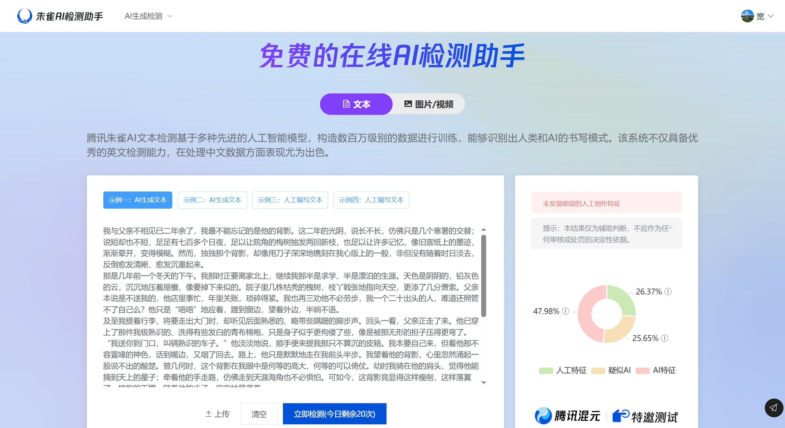The image size is (785, 428).
Task: Click the info icon next to 25.65%
Action: coord(664,338)
